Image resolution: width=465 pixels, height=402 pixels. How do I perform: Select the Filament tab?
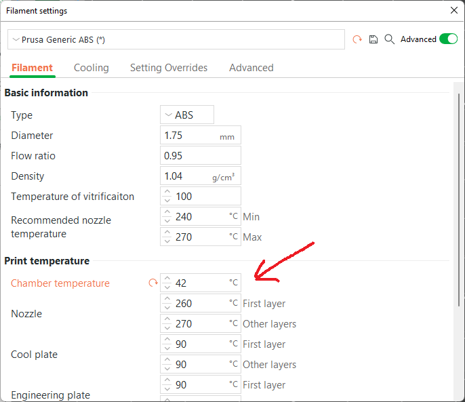pyautogui.click(x=32, y=68)
